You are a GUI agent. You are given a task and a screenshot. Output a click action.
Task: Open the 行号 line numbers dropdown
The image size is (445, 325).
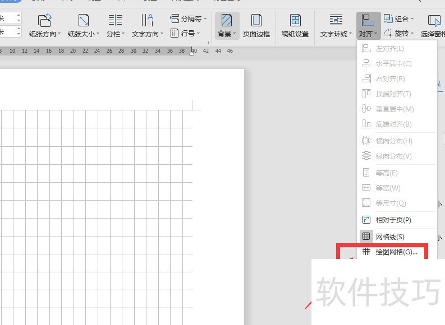pyautogui.click(x=185, y=34)
